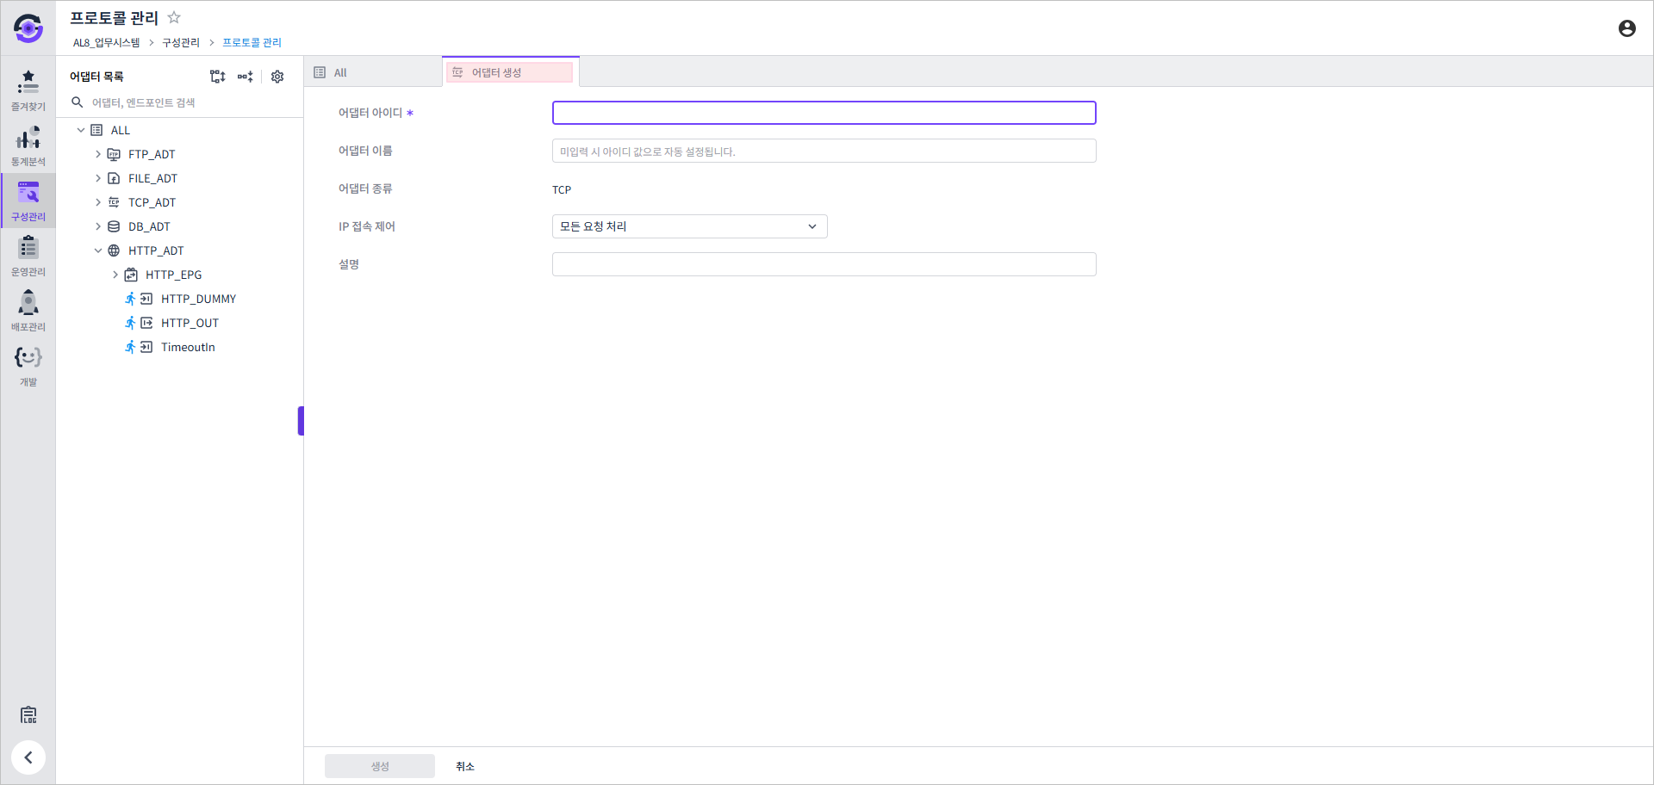The width and height of the screenshot is (1654, 785).
Task: Focus the 어댑터 이름 input field
Action: point(824,151)
